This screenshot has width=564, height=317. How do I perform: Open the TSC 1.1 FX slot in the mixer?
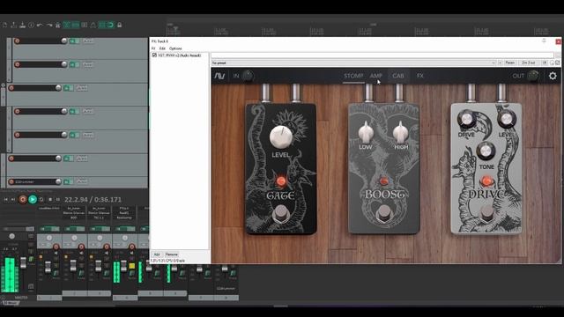click(x=99, y=217)
